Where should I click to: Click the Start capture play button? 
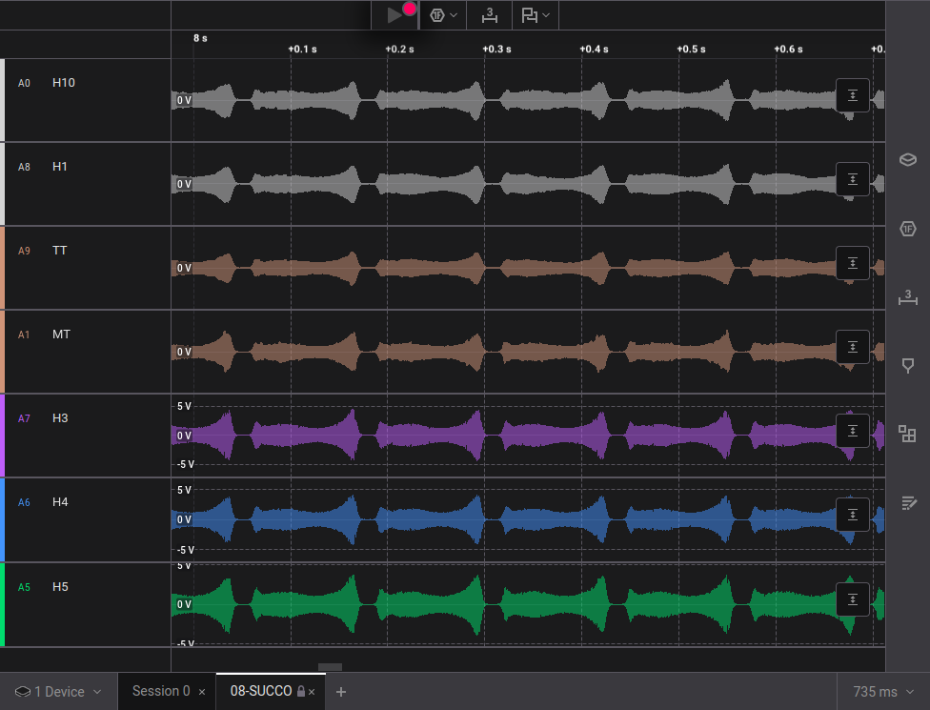[394, 15]
